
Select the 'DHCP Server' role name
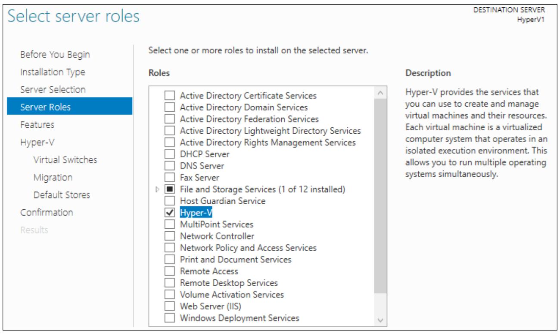(x=205, y=154)
